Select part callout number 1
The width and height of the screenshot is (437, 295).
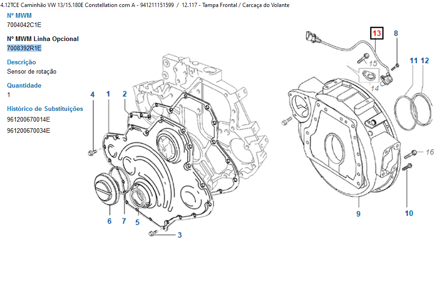coord(108,94)
